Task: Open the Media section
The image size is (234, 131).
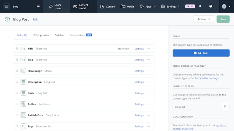Action: [x=127, y=6]
